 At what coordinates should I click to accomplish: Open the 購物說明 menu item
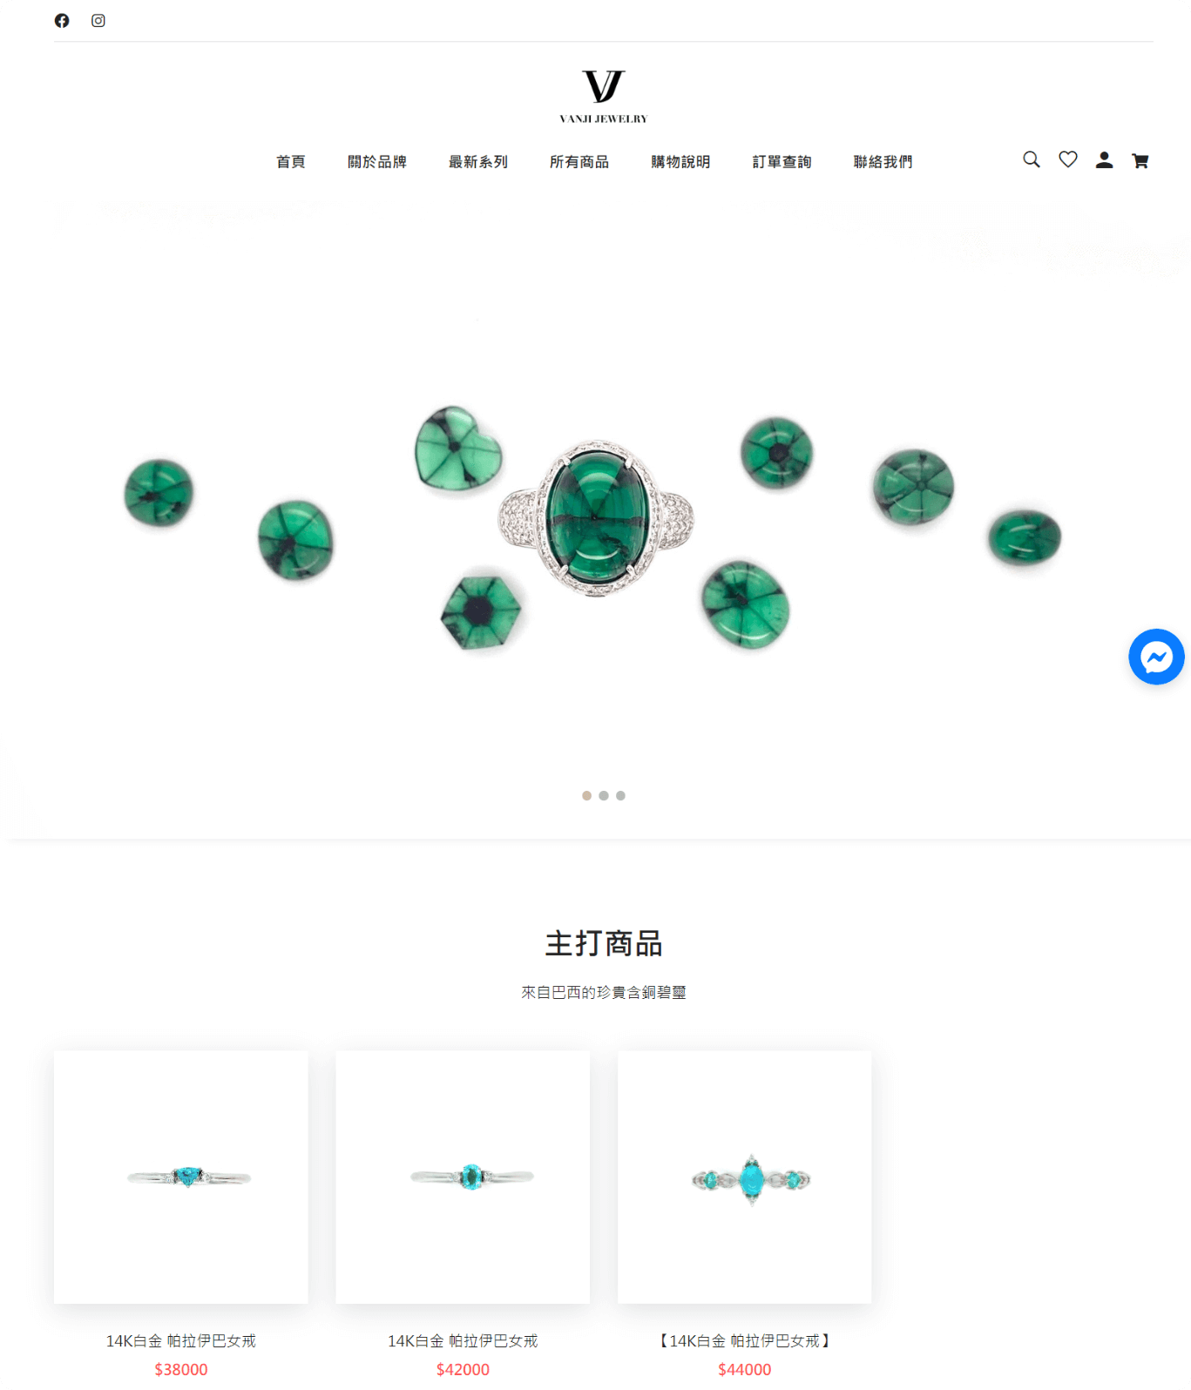680,162
